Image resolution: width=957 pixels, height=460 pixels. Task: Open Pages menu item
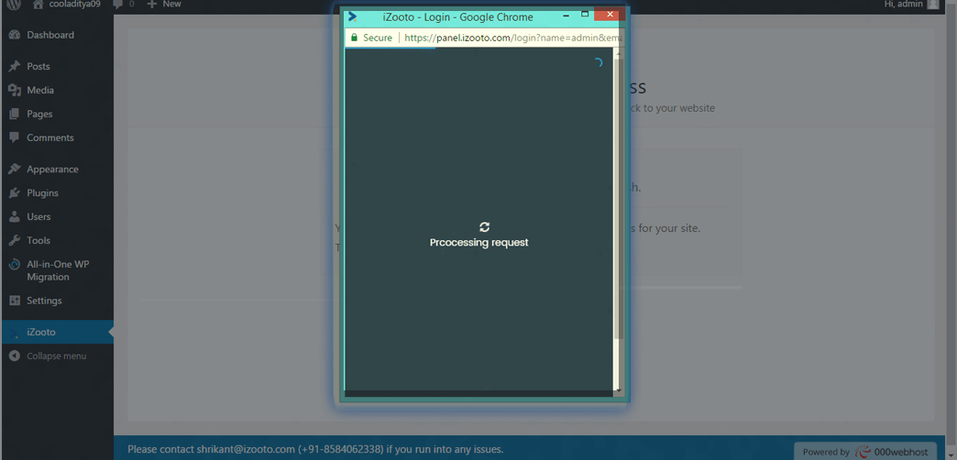click(x=39, y=114)
